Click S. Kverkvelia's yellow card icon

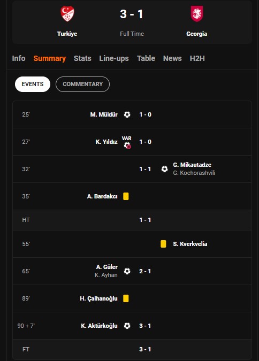[x=163, y=244]
